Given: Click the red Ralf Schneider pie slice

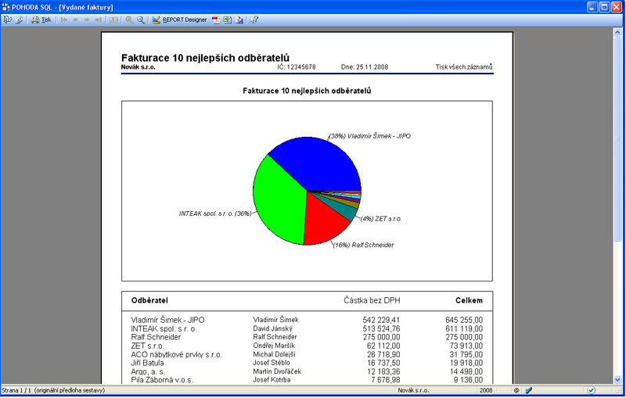Looking at the screenshot, I should tap(323, 221).
